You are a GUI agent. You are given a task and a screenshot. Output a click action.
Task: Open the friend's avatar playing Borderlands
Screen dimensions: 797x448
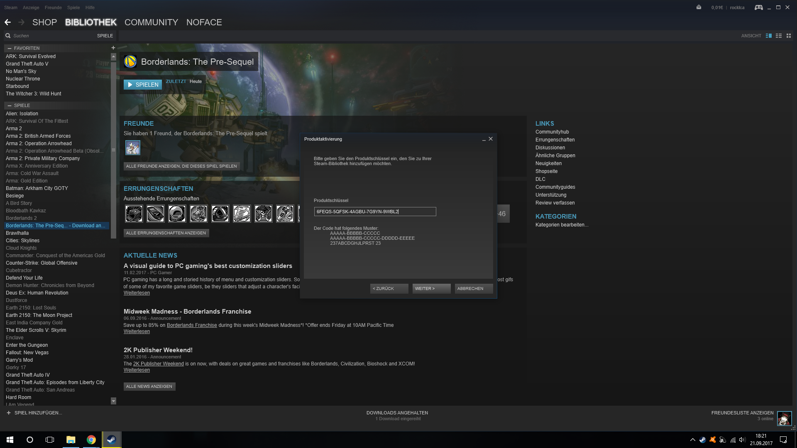tap(133, 148)
